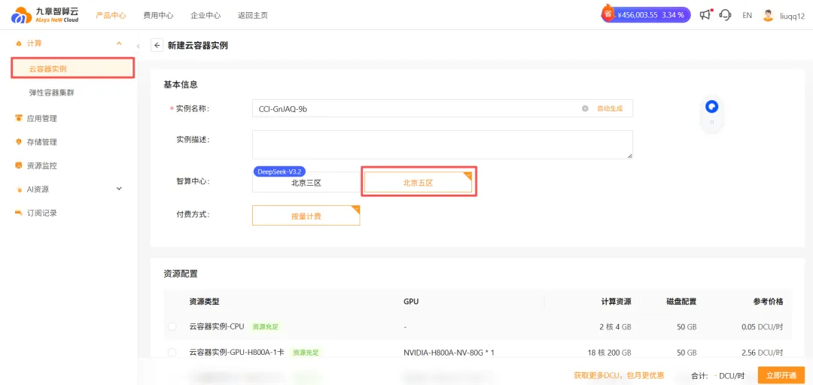Image resolution: width=813 pixels, height=385 pixels.
Task: Choose 北京三区 as the computing center
Action: coord(306,183)
